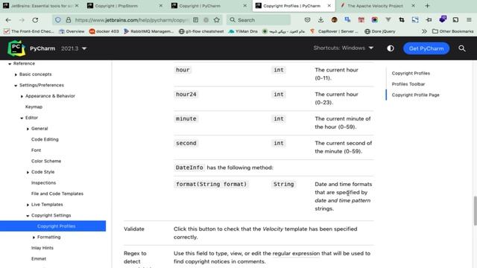Viewport: 477px width, 268px height.
Task: Open Inlay Hints in sidebar
Action: click(42, 248)
